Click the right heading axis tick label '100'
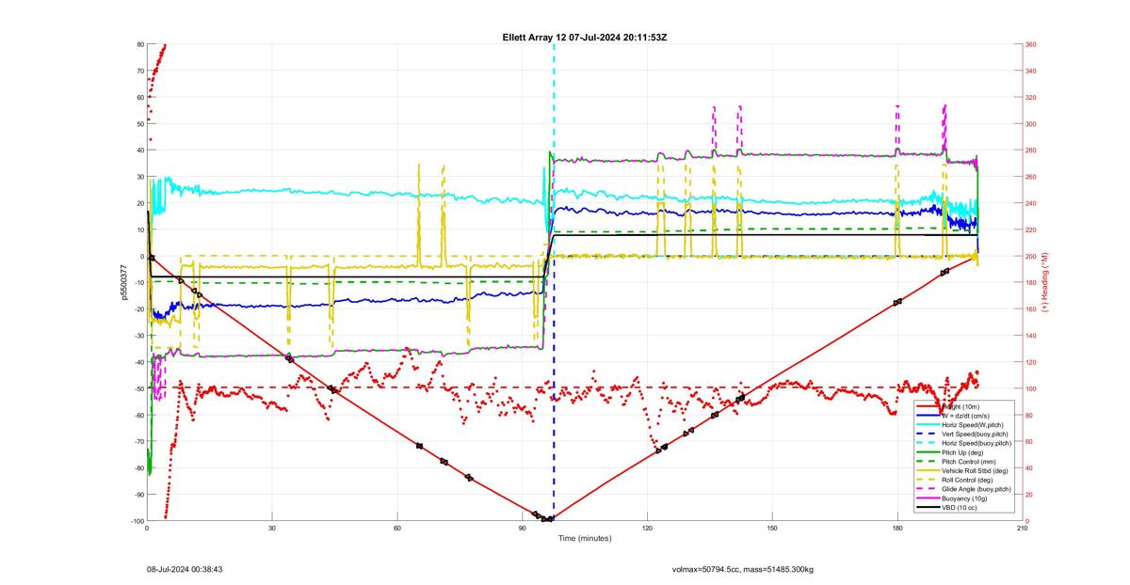 (x=1031, y=388)
